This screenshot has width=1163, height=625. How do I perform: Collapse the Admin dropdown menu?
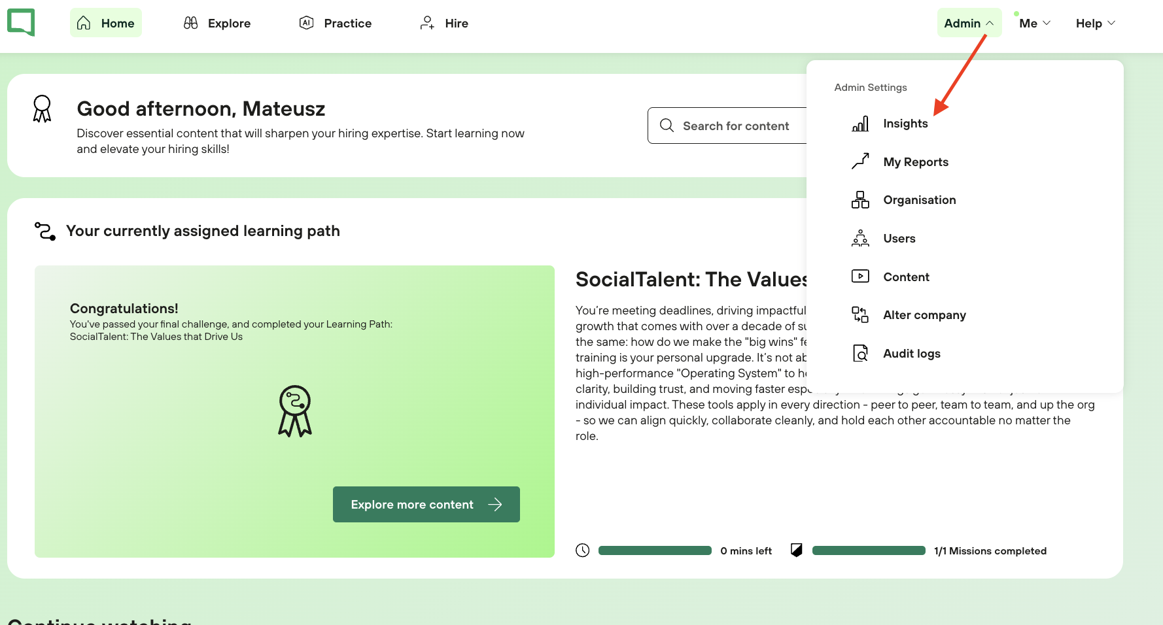coord(969,23)
